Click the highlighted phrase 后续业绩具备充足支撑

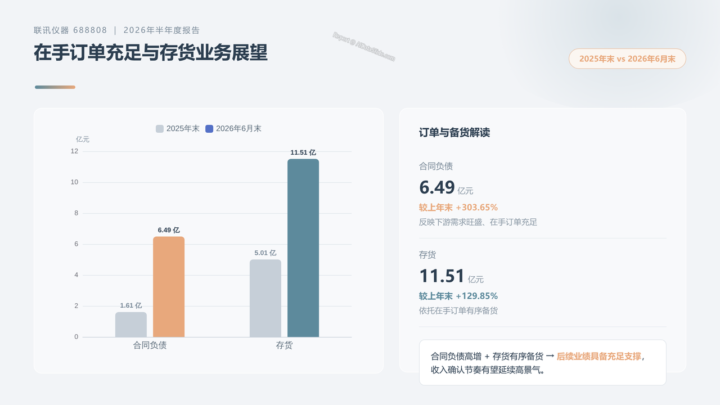[599, 356]
